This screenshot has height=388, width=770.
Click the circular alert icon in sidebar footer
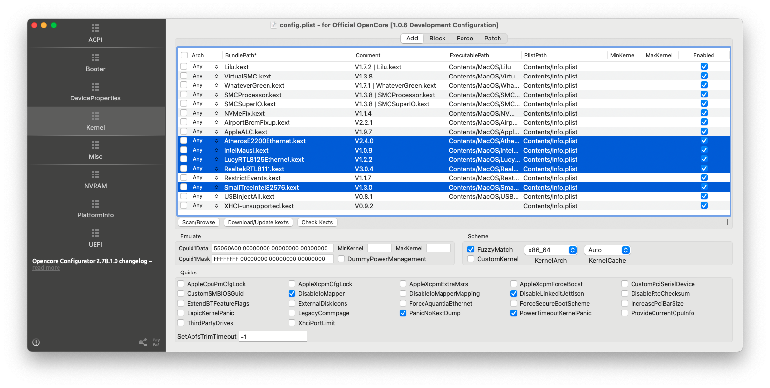(x=36, y=342)
